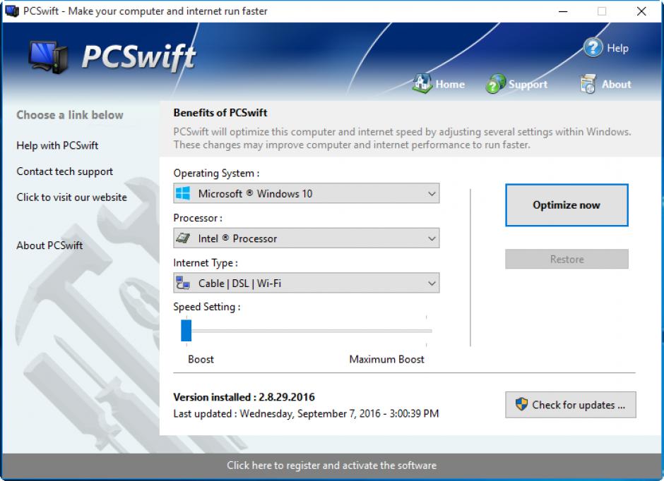664x481 pixels.
Task: Expand the Processor dropdown arrow
Action: [432, 238]
